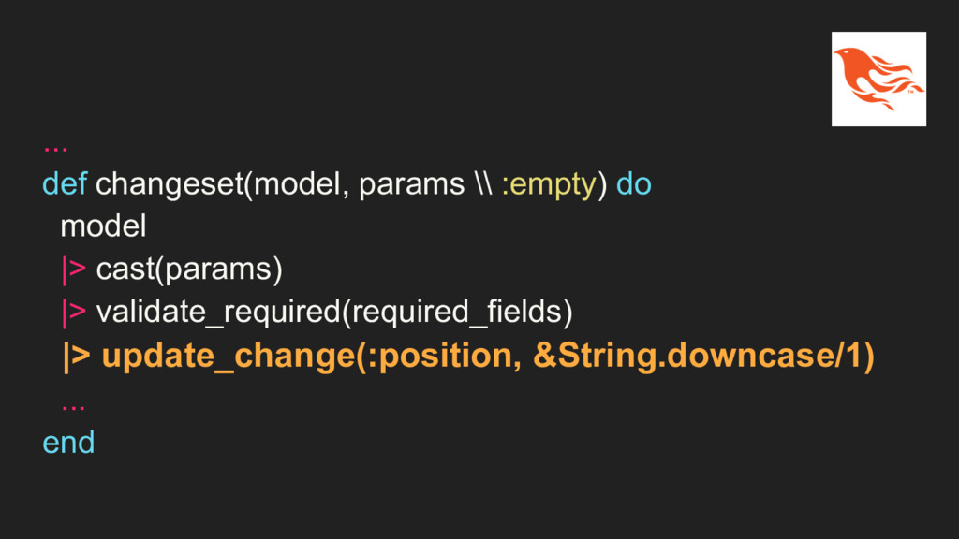The image size is (959, 539).
Task: Click the def keyword
Action: pyautogui.click(x=65, y=184)
